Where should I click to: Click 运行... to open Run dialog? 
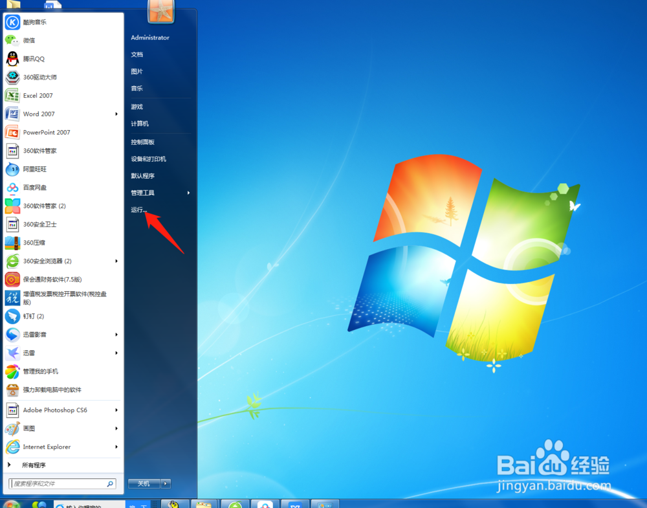click(139, 210)
